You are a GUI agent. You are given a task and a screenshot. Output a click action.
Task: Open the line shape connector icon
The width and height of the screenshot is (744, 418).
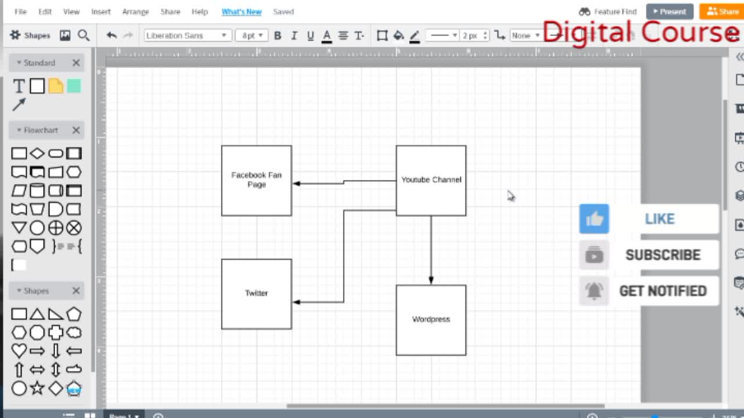499,35
